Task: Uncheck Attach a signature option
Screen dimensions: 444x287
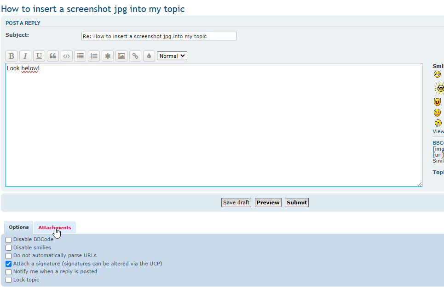Action: tap(9, 264)
